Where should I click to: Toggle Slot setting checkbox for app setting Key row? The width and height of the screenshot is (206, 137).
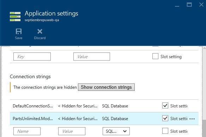coord(155,56)
